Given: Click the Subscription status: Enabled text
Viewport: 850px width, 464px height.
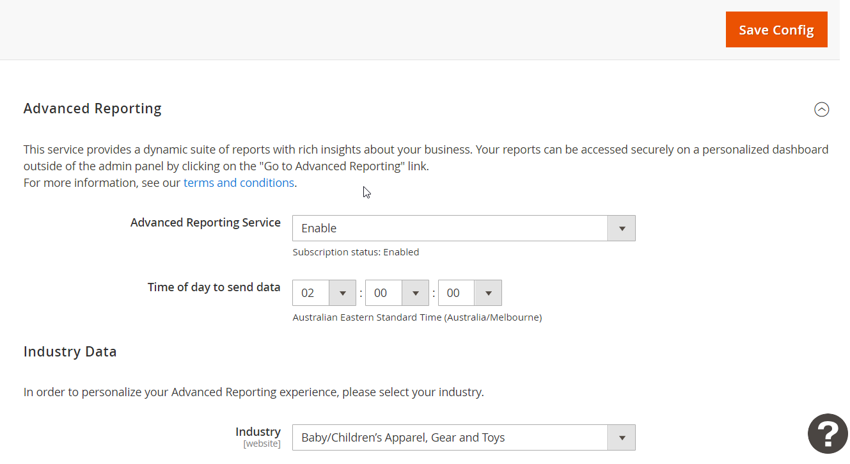Looking at the screenshot, I should pyautogui.click(x=356, y=252).
